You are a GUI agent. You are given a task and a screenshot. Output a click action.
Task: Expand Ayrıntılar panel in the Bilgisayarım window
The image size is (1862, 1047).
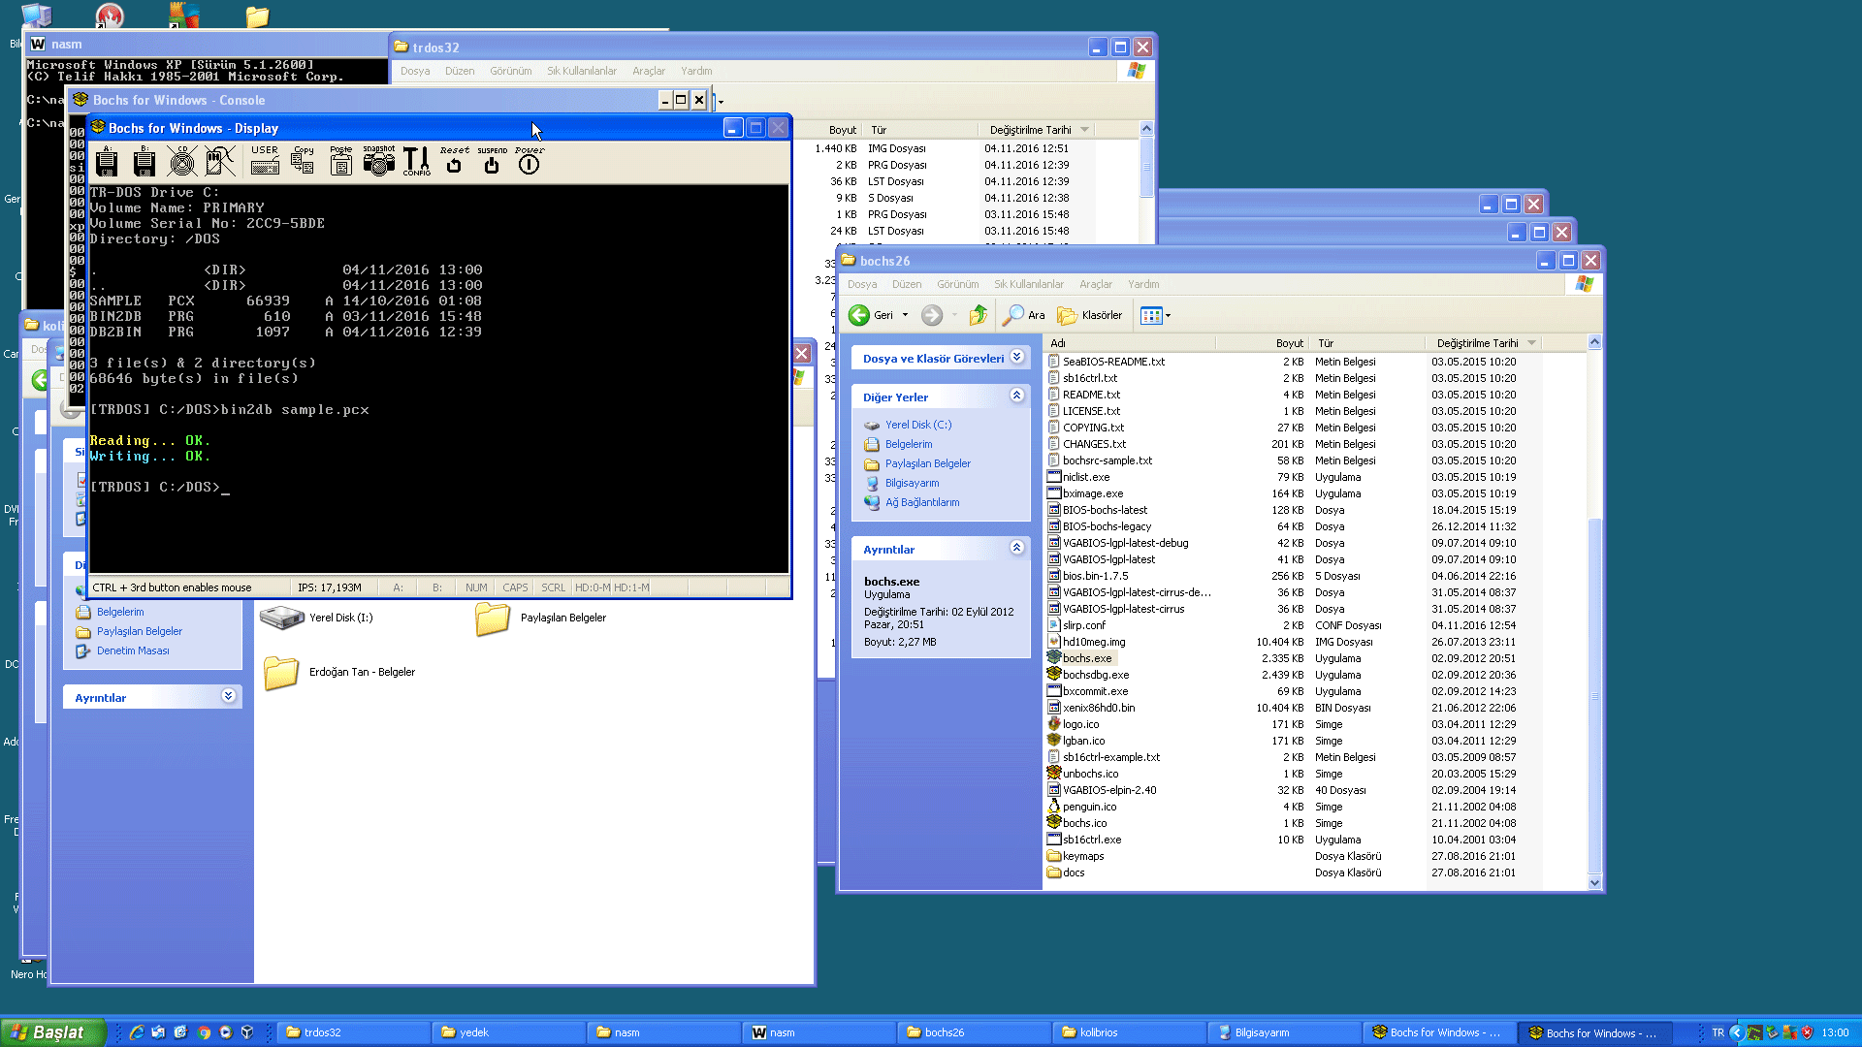pyautogui.click(x=228, y=696)
